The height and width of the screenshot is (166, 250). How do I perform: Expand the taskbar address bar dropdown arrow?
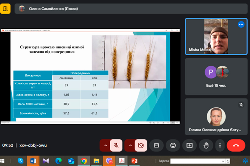pos(223,161)
